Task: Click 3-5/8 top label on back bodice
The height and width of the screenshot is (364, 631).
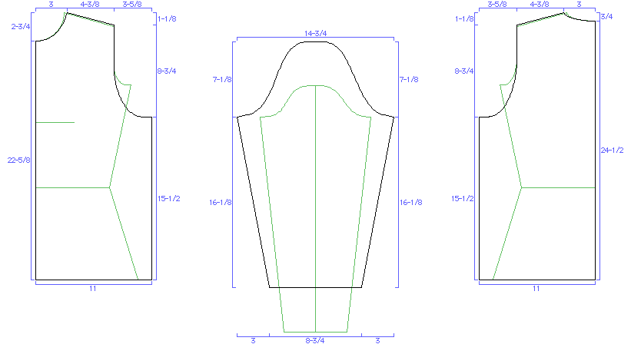Action: pyautogui.click(x=497, y=5)
